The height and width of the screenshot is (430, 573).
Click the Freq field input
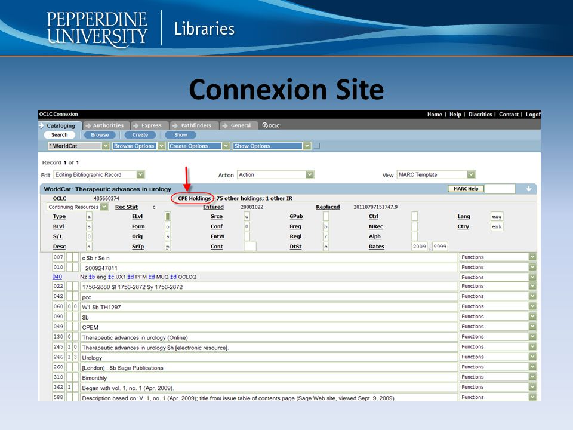tap(326, 227)
